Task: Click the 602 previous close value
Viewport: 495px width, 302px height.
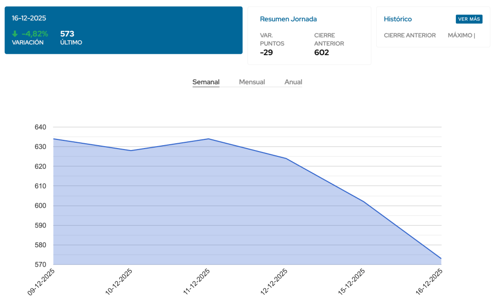Action: 321,52
